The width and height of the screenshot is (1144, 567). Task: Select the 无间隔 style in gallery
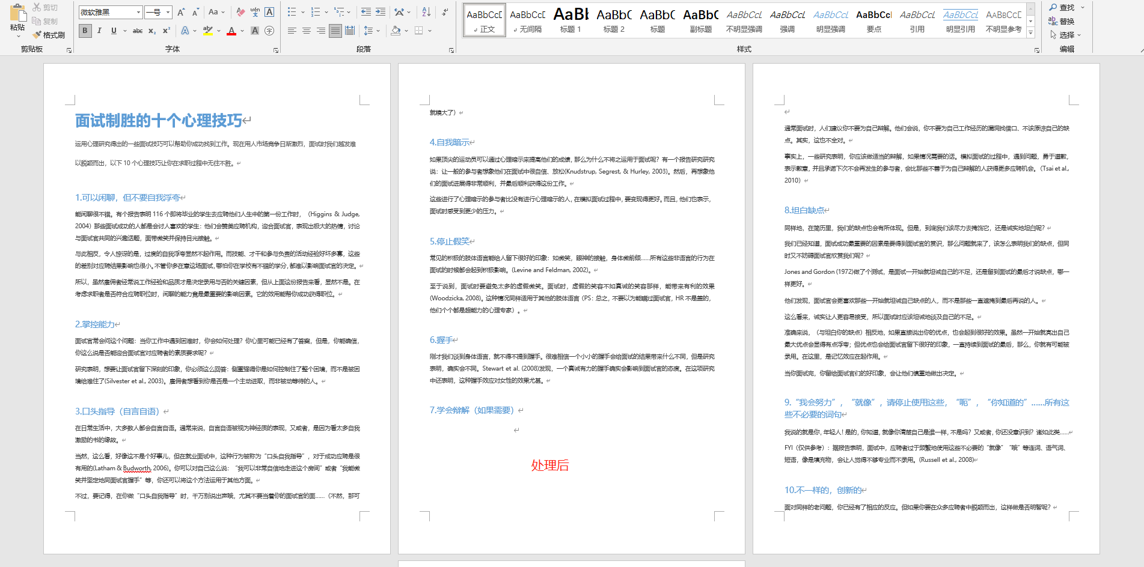[x=527, y=20]
